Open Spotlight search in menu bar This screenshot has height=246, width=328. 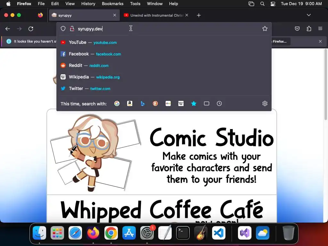[262, 4]
